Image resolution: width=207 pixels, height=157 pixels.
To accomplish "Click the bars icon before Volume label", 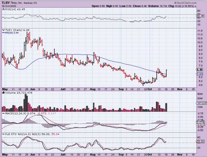I will [3, 93].
